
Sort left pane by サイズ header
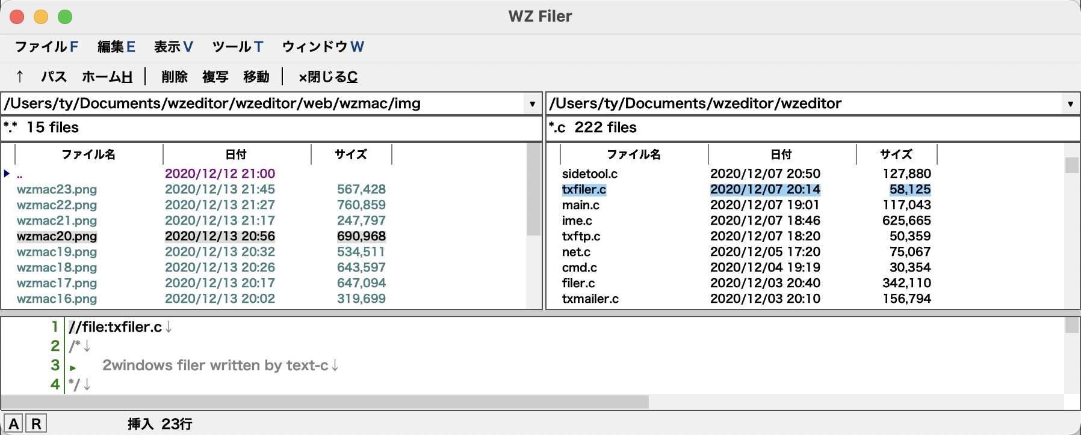(x=351, y=154)
